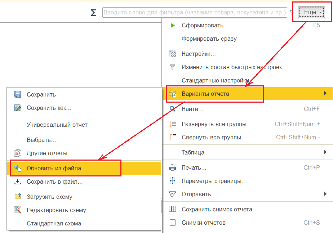Expand the Отправить submenu arrow
This screenshot has height=233, width=333.
pyautogui.click(x=325, y=194)
